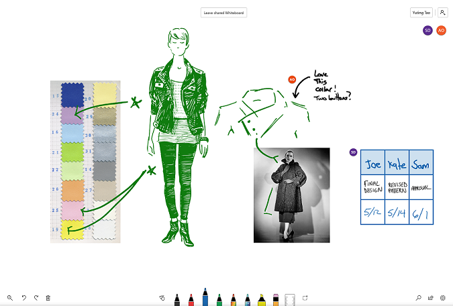Screen dimensions: 453x306
Task: Select the green pen
Action: 219,299
